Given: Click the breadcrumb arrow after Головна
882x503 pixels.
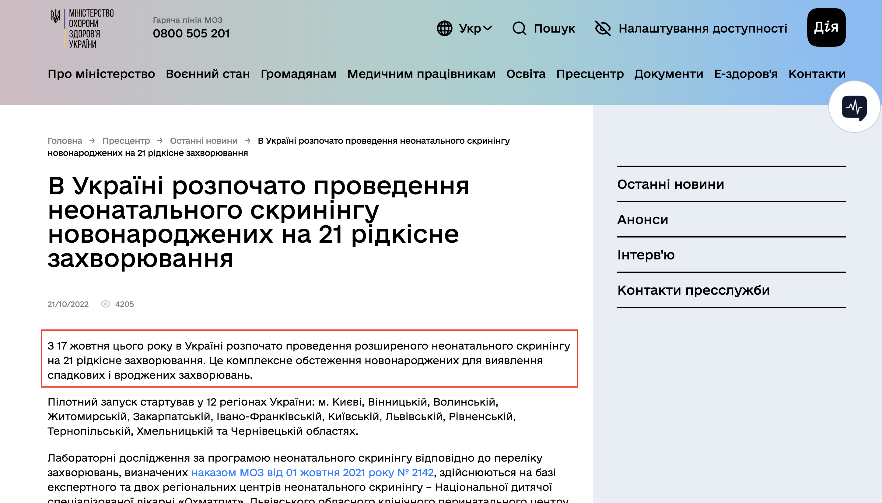Looking at the screenshot, I should click(92, 141).
